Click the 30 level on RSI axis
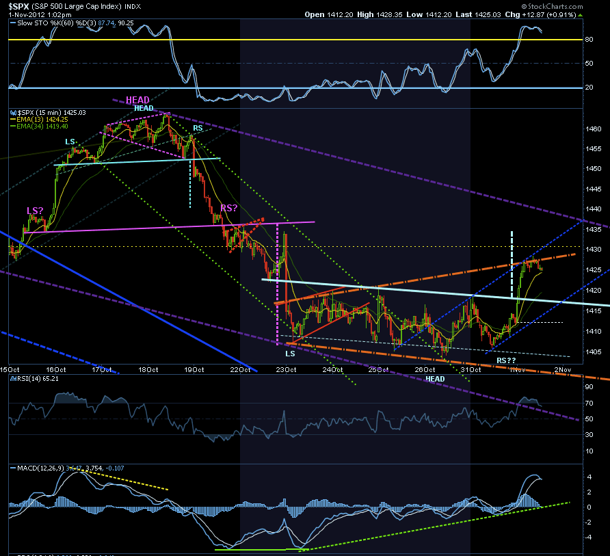The height and width of the screenshot is (556, 610). pos(589,434)
